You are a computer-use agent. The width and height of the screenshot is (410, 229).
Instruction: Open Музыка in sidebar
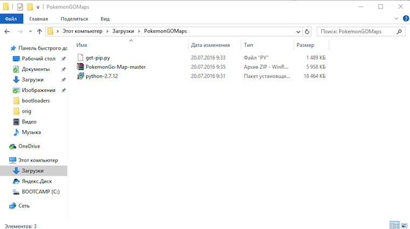click(x=31, y=132)
